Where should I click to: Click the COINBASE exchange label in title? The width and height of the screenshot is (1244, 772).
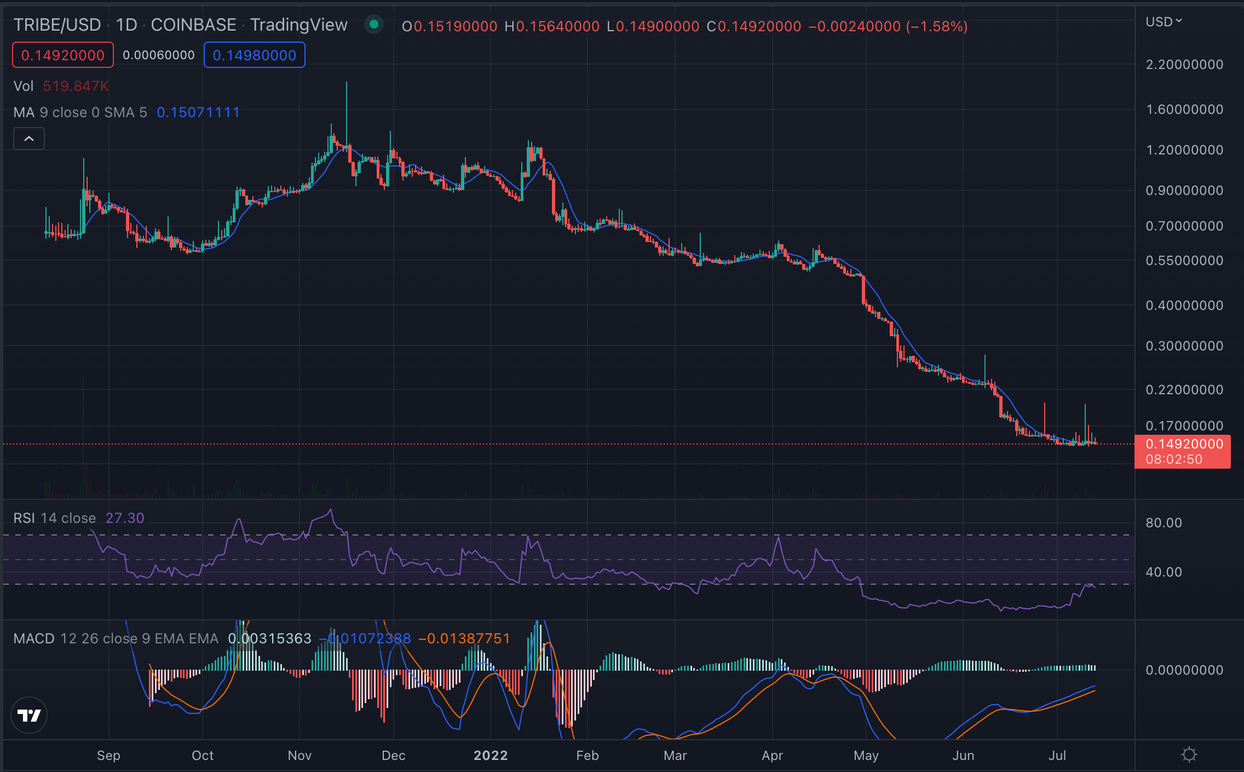coord(193,25)
